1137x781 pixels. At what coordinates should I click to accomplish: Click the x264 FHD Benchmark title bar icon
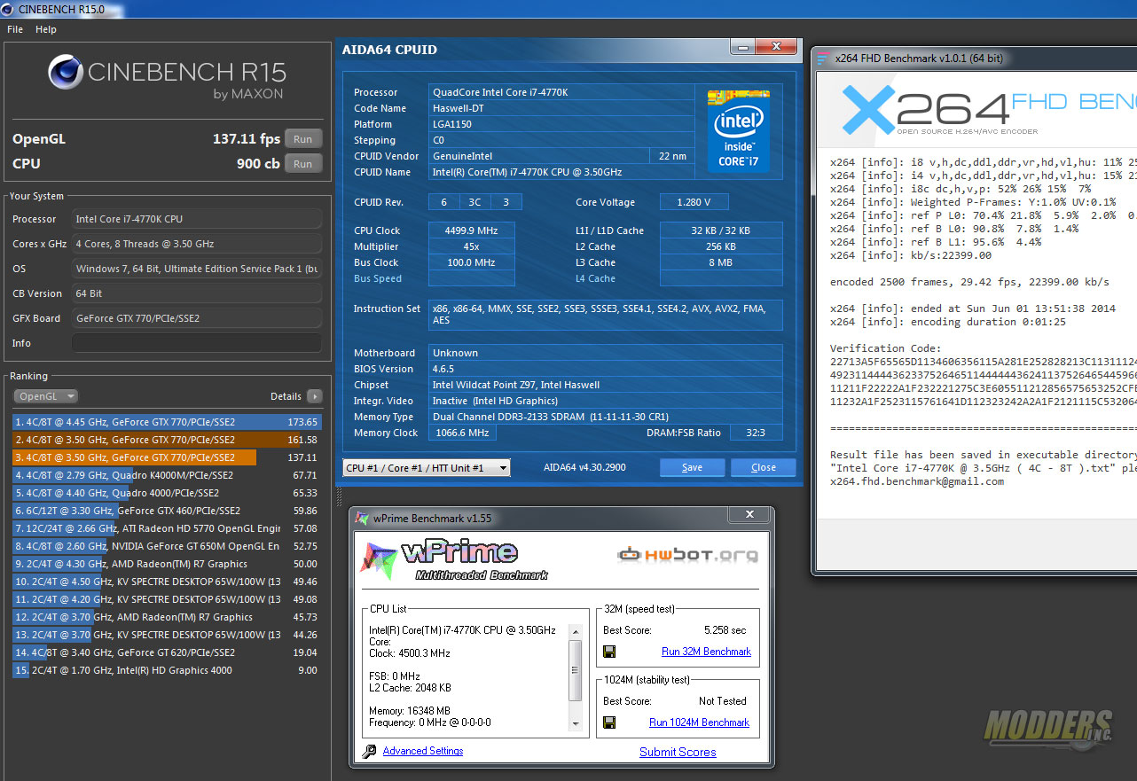pyautogui.click(x=824, y=59)
